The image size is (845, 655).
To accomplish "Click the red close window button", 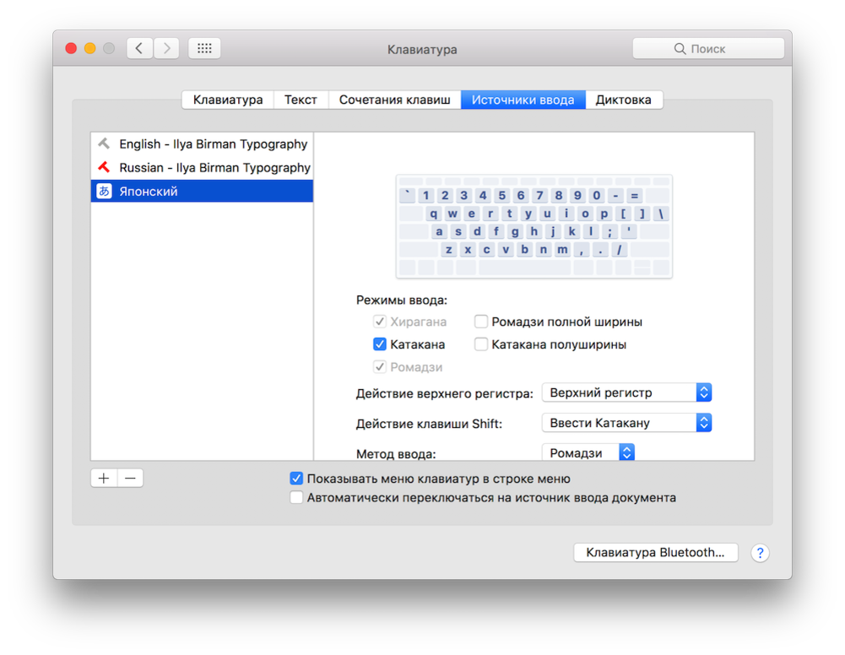I will pyautogui.click(x=71, y=48).
